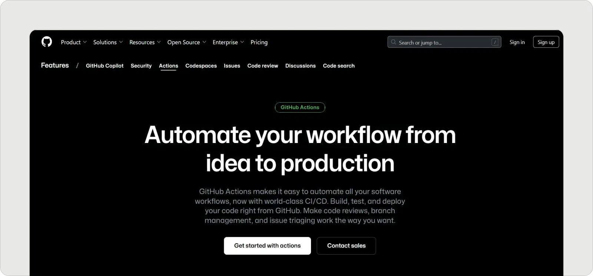Screen dimensions: 593x276
Task: Expand the Solutions menu
Action: coord(108,42)
